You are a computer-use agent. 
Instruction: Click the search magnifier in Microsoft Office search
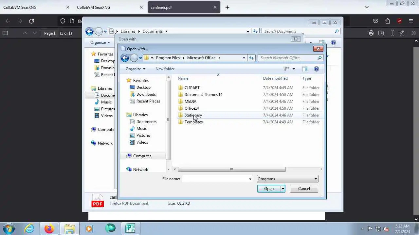319,58
